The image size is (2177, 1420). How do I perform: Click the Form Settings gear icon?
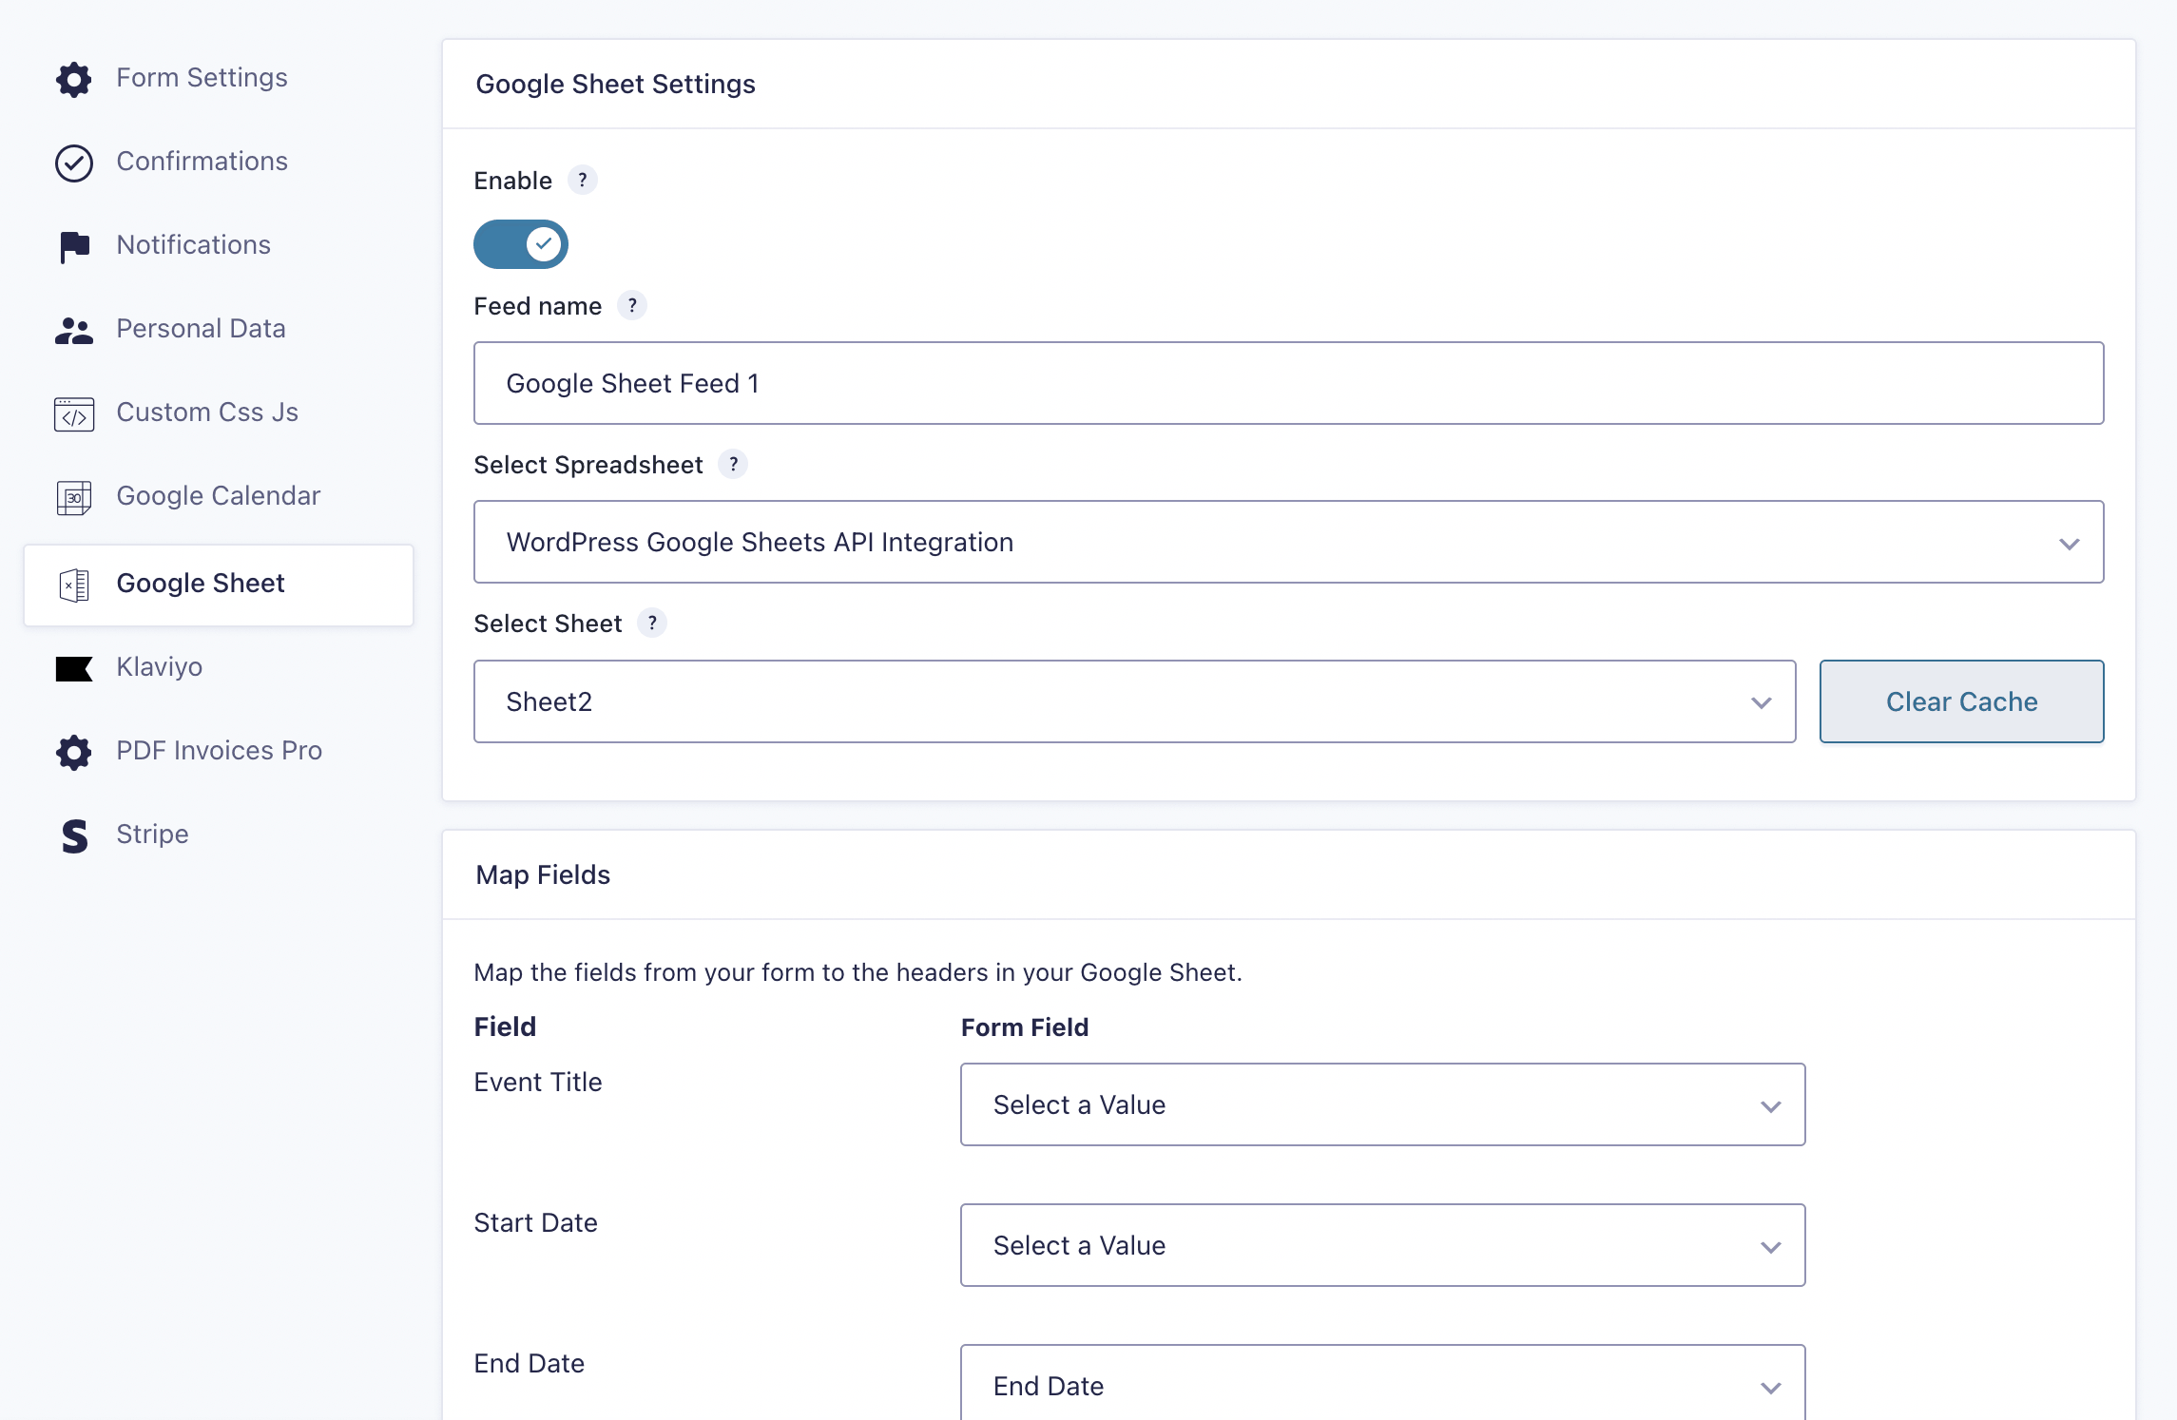pos(73,79)
